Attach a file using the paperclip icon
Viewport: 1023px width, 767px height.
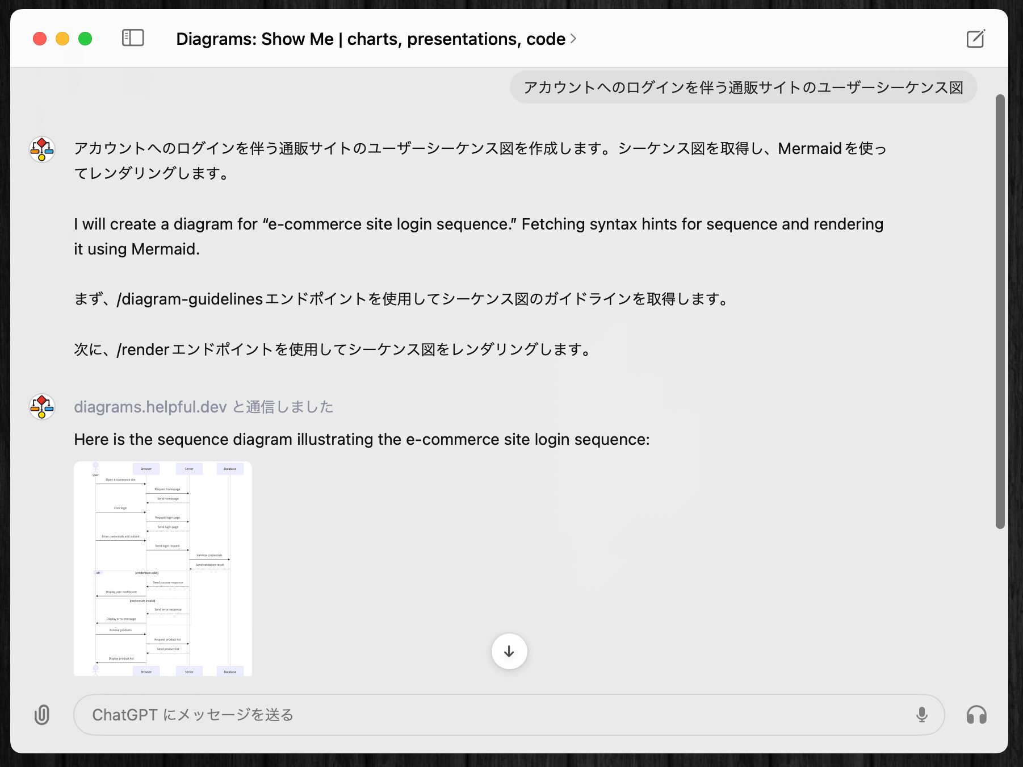(42, 715)
